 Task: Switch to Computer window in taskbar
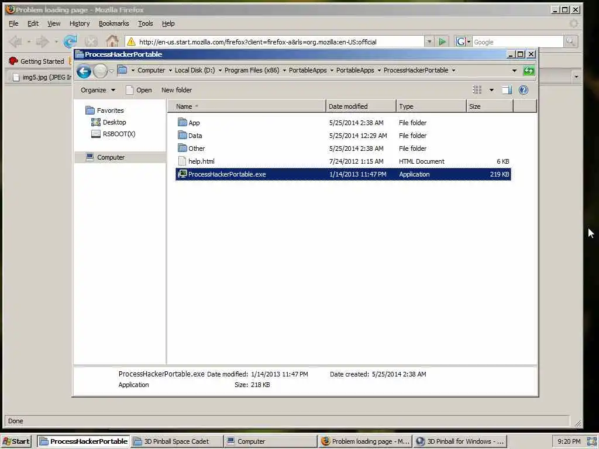[270, 441]
